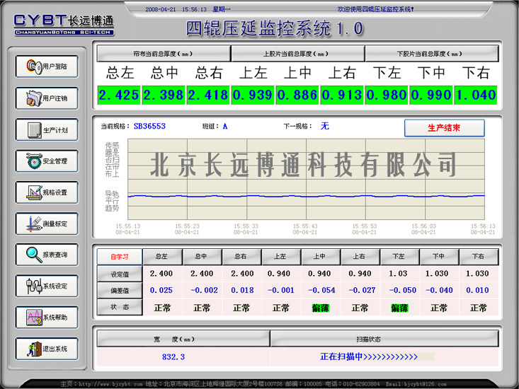Click the 用户注销 user logout icon
Viewport: 519px width, 389px height.
[x=47, y=98]
